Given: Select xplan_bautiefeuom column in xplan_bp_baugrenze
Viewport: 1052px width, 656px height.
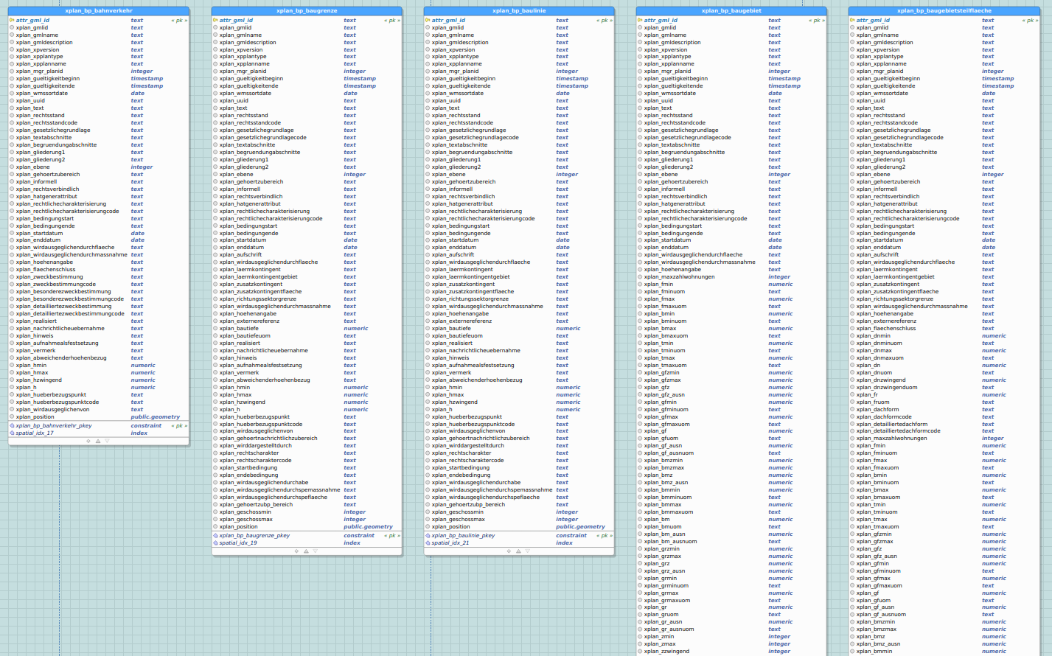Looking at the screenshot, I should pos(307,336).
